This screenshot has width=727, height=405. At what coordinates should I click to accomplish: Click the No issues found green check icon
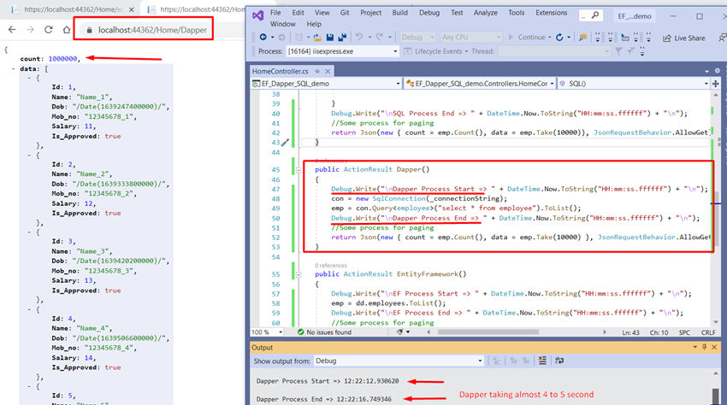(x=300, y=332)
